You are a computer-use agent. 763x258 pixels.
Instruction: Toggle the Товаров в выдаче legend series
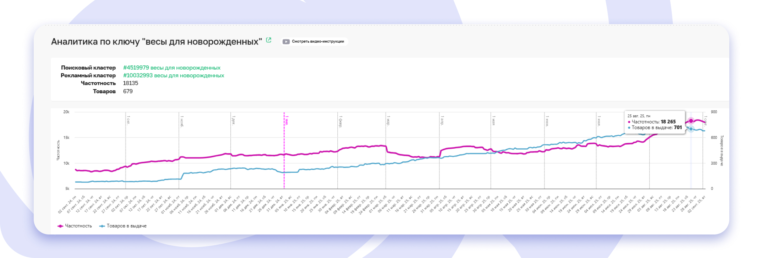point(123,226)
